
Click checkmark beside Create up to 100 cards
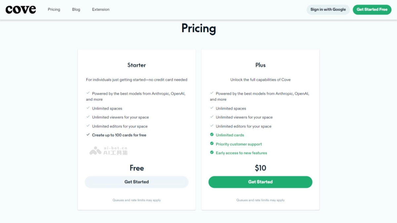pyautogui.click(x=88, y=135)
